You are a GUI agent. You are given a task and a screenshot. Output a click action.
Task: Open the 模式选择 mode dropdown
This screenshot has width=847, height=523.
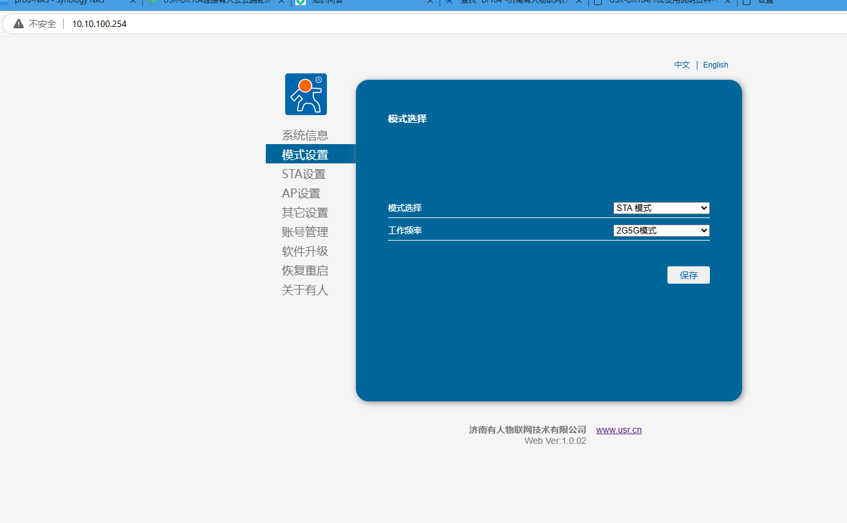pyautogui.click(x=661, y=208)
